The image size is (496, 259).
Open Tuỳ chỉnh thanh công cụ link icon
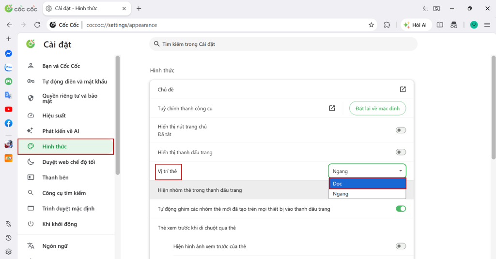click(332, 108)
